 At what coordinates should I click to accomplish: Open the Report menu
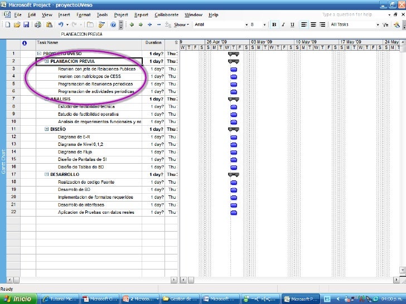tap(142, 14)
